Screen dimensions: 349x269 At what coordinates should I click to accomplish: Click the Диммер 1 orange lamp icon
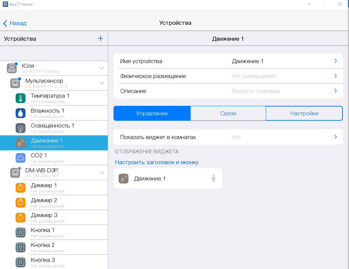click(21, 188)
